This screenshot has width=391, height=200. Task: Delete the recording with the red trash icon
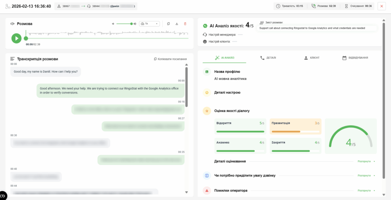[x=185, y=24]
